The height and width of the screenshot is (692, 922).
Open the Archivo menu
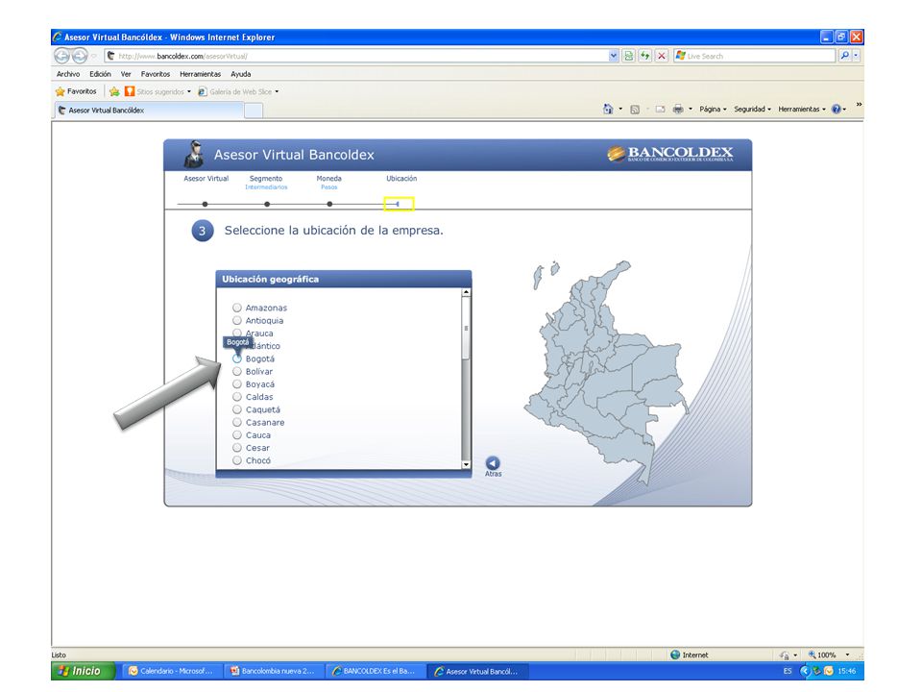click(68, 74)
